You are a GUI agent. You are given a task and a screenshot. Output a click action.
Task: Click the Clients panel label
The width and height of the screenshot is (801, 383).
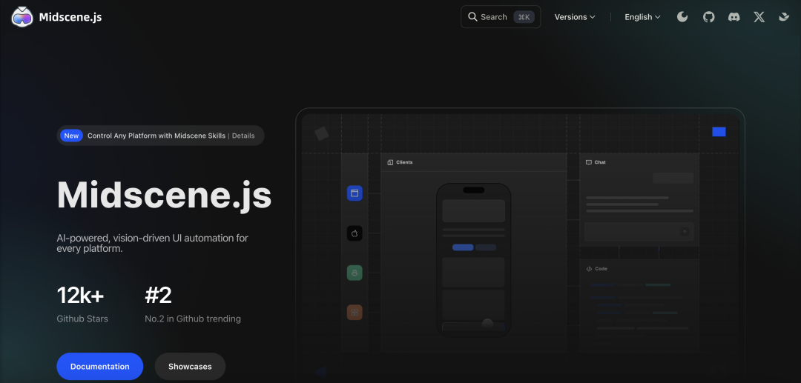coord(400,162)
